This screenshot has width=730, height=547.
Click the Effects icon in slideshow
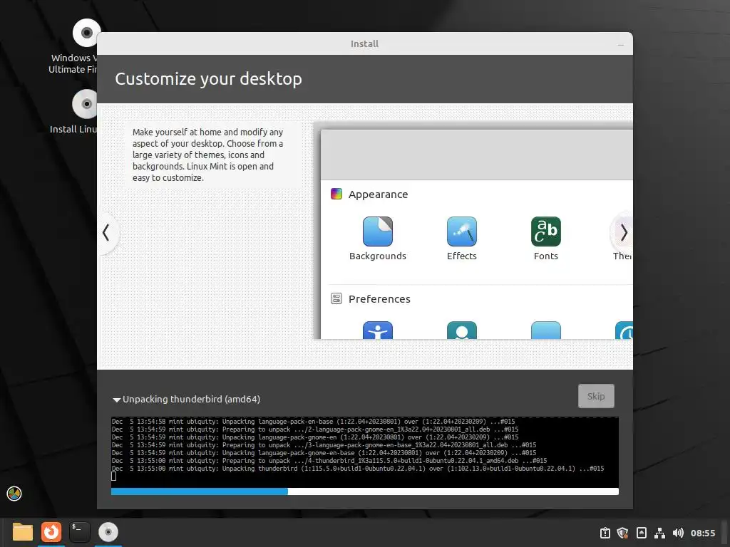[461, 231]
